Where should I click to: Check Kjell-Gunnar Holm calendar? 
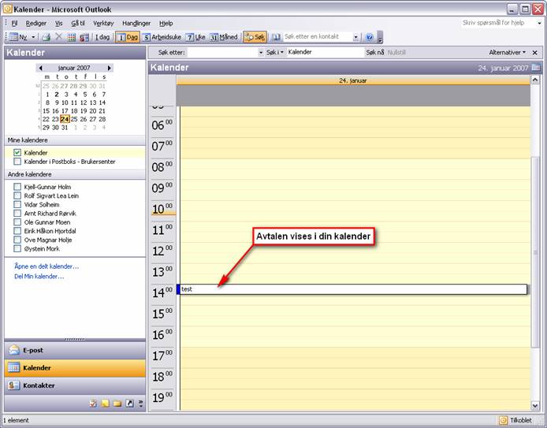coord(17,187)
